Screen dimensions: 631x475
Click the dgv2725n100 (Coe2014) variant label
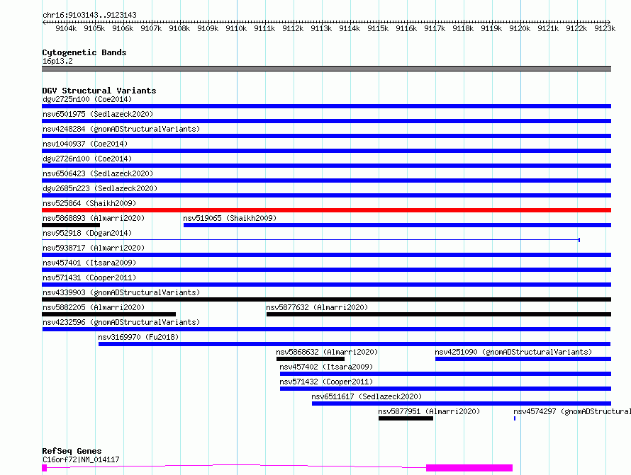click(87, 99)
